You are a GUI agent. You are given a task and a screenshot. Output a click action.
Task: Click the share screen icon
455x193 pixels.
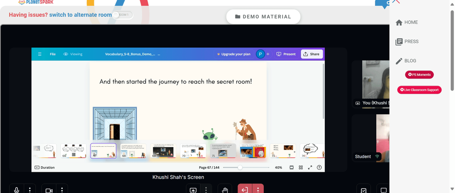tap(193, 190)
